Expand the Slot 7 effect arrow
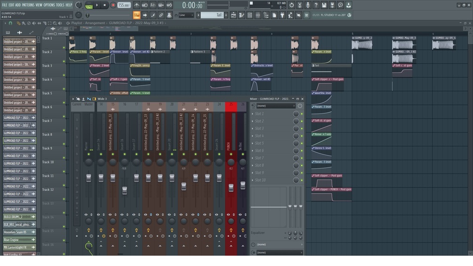The width and height of the screenshot is (473, 266). pyautogui.click(x=252, y=158)
